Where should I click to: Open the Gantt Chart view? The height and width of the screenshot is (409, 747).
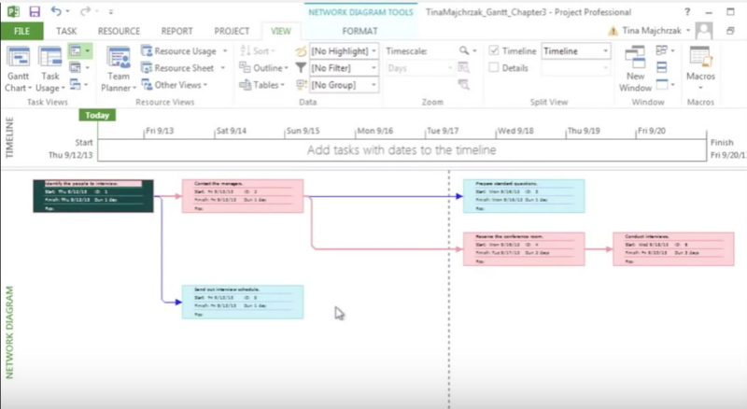pyautogui.click(x=18, y=69)
